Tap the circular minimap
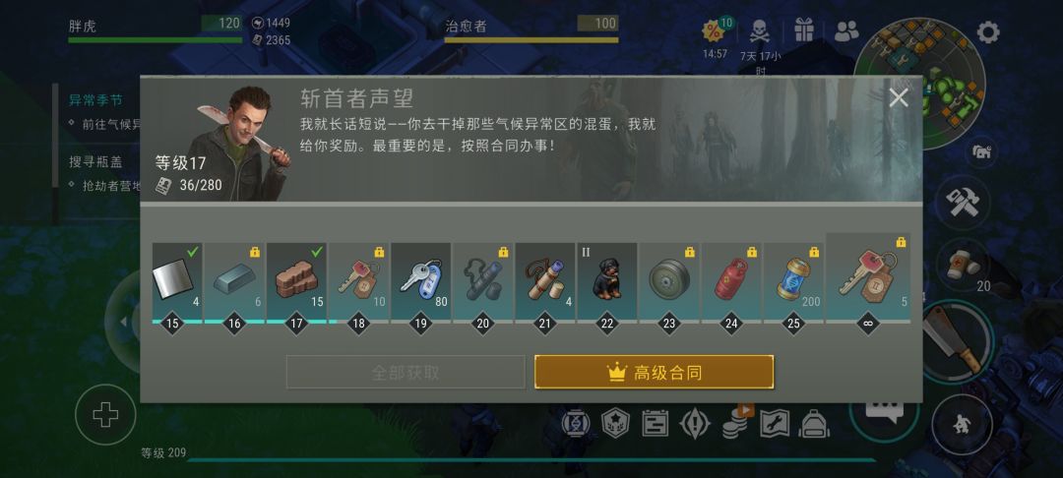The height and width of the screenshot is (478, 1063). pyautogui.click(x=919, y=83)
